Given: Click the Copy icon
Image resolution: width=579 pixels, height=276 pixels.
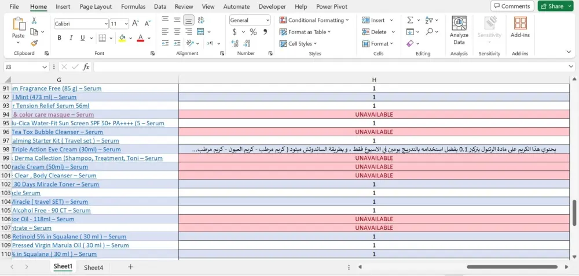Looking at the screenshot, I should [x=34, y=32].
